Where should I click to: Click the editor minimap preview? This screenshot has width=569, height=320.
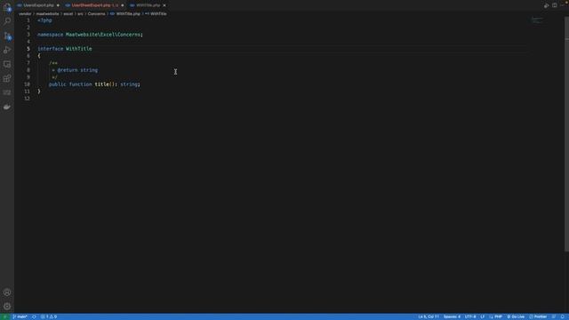point(537,20)
